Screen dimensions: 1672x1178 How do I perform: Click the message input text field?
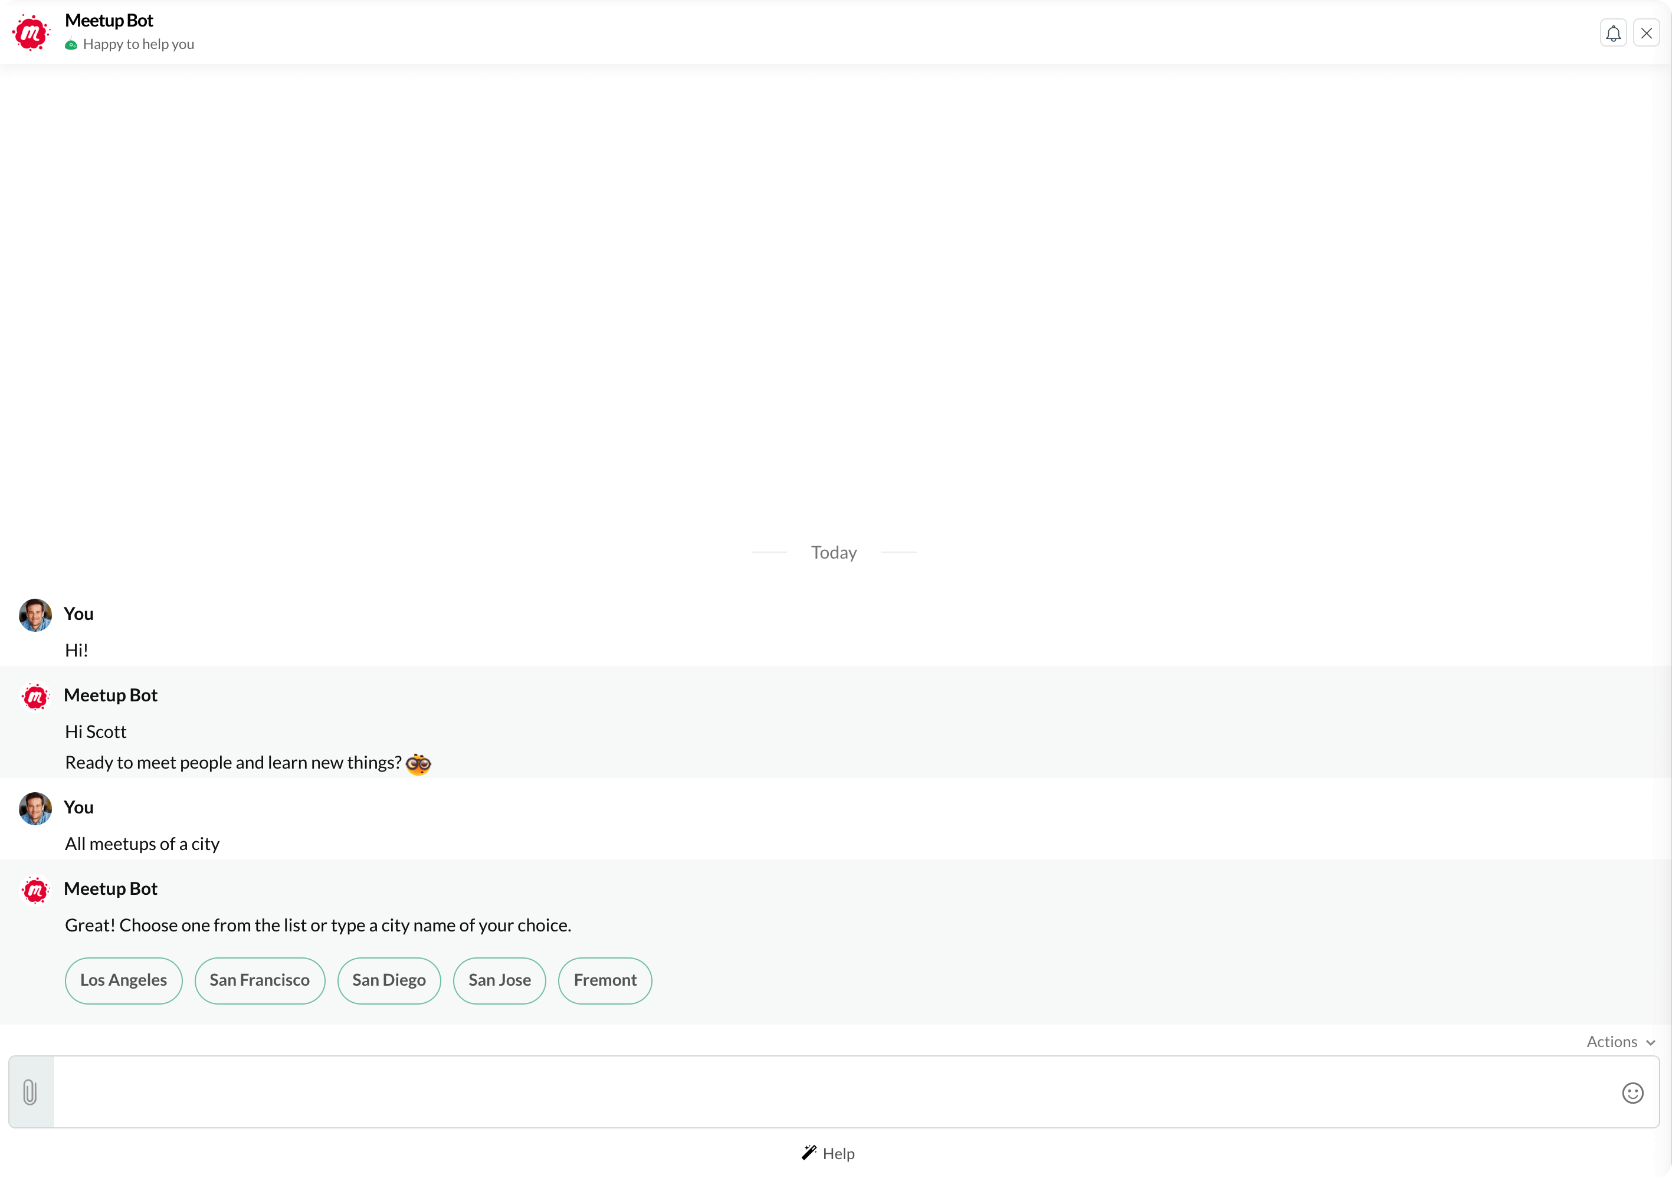point(834,1091)
